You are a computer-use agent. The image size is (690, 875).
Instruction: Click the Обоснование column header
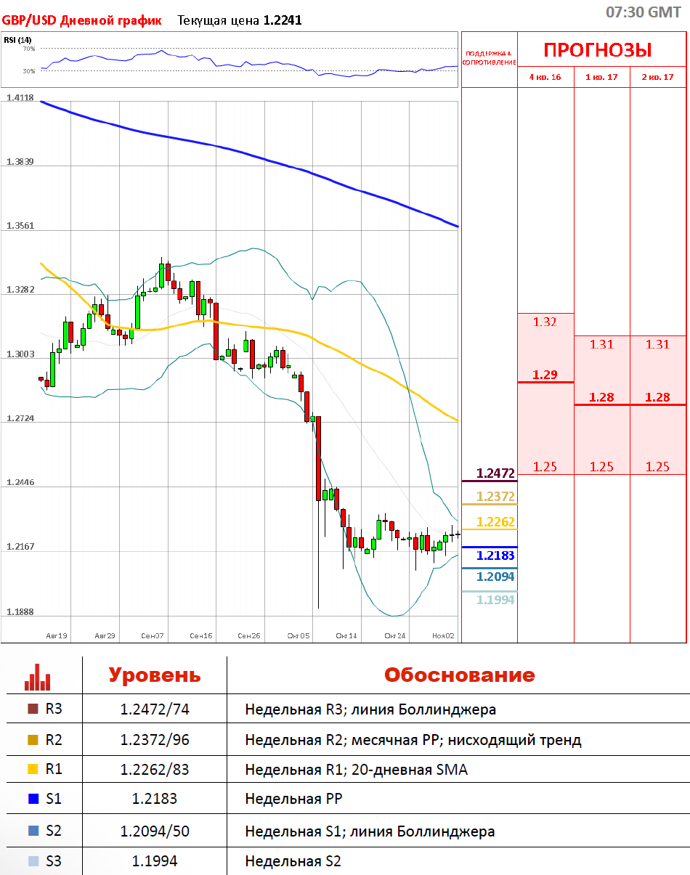pyautogui.click(x=459, y=675)
